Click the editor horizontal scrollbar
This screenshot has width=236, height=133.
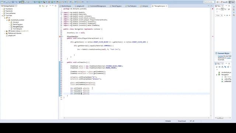[136, 118]
